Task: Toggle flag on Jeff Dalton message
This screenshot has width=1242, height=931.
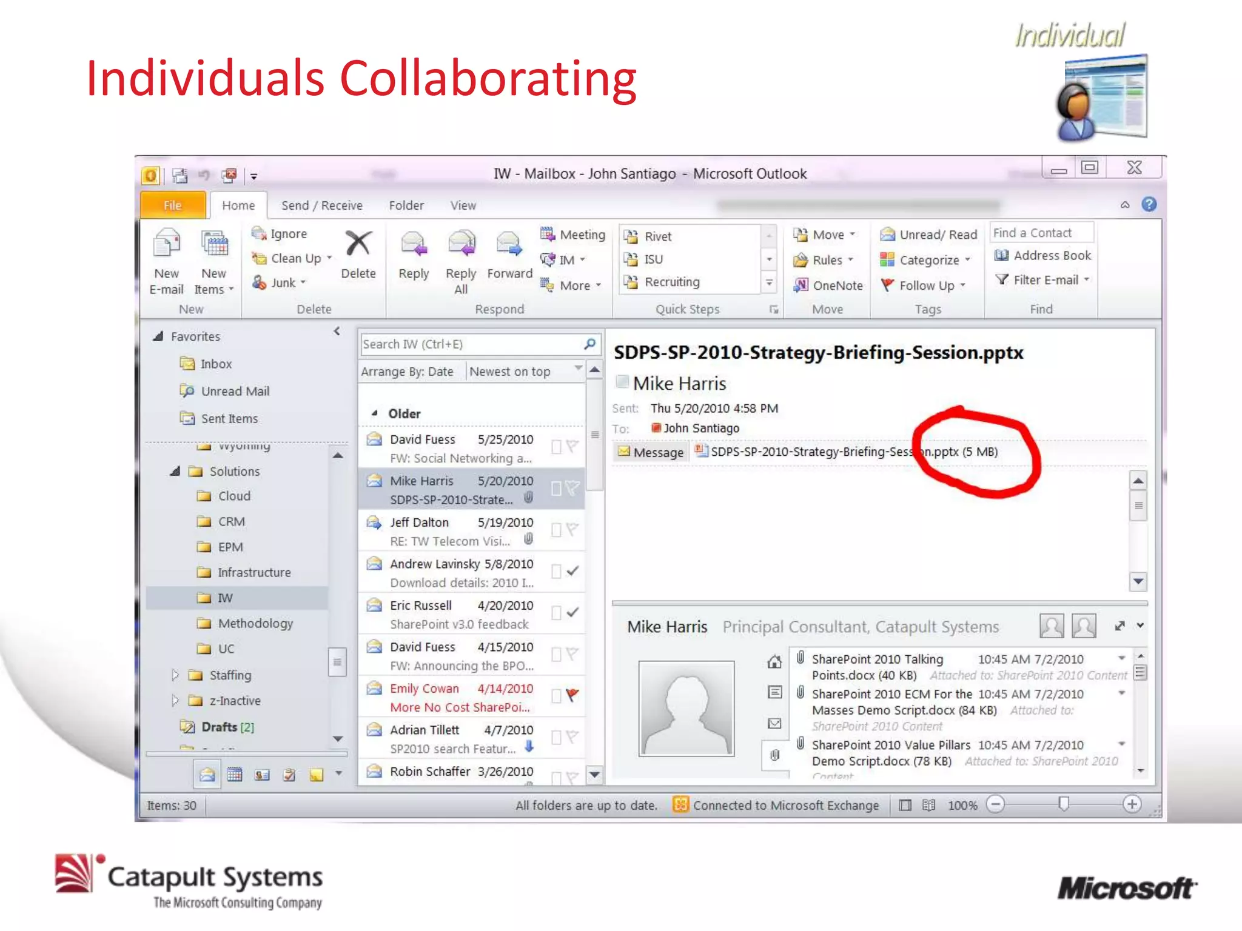Action: [572, 529]
